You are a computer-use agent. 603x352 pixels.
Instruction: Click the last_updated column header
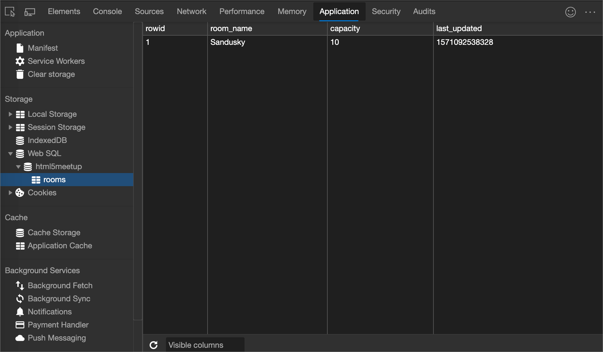click(518, 28)
